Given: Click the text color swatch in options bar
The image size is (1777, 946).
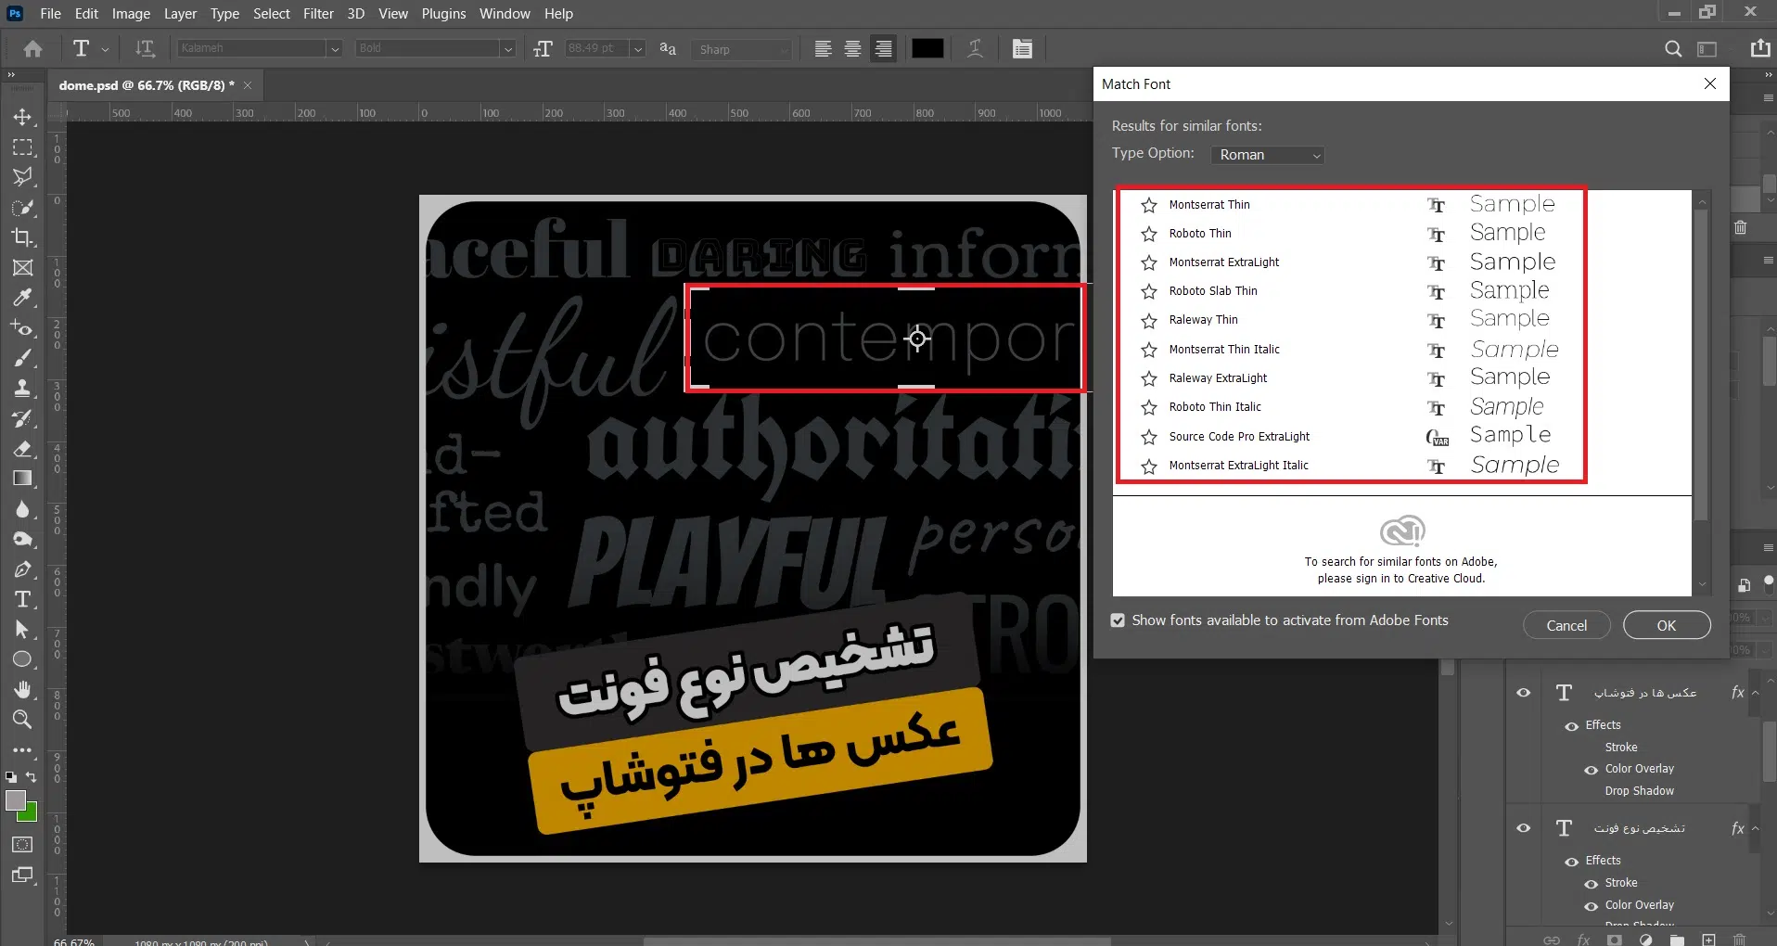Looking at the screenshot, I should point(927,49).
